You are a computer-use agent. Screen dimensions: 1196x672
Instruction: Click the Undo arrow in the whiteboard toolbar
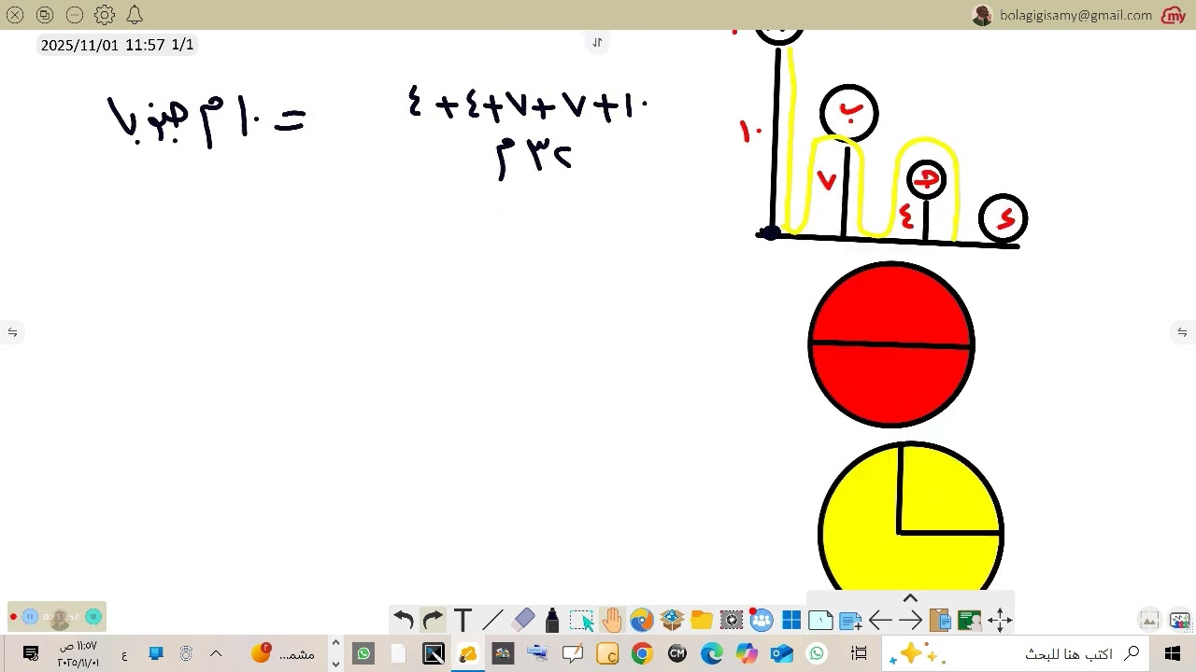click(404, 620)
